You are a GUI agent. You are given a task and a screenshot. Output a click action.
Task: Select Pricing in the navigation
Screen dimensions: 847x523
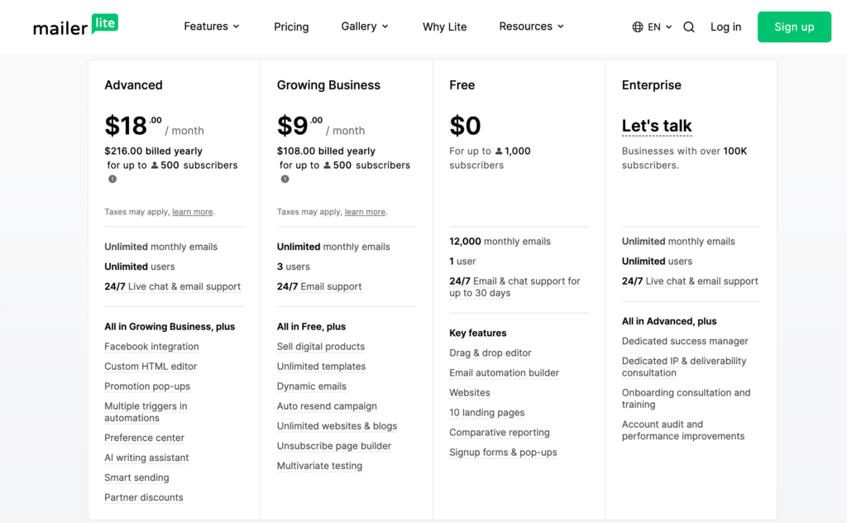(x=291, y=26)
